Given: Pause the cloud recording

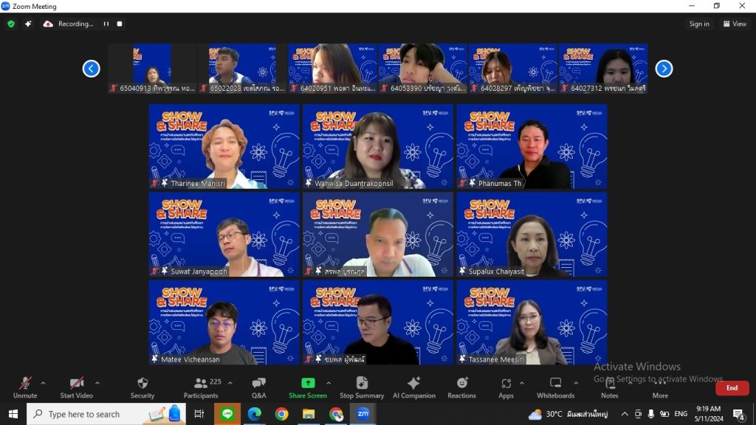Looking at the screenshot, I should (x=106, y=24).
